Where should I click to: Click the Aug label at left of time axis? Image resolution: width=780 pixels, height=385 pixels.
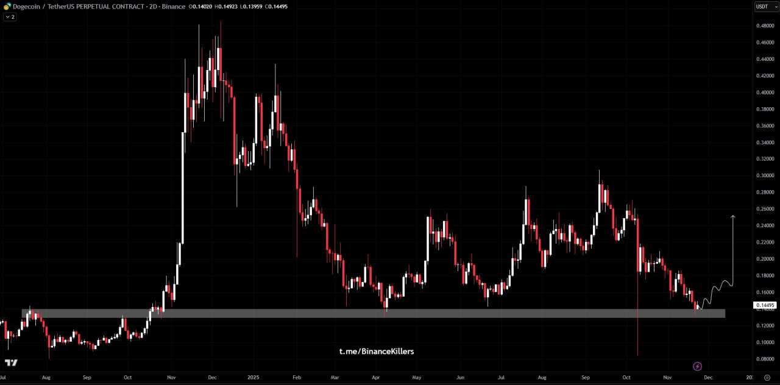[46, 378]
